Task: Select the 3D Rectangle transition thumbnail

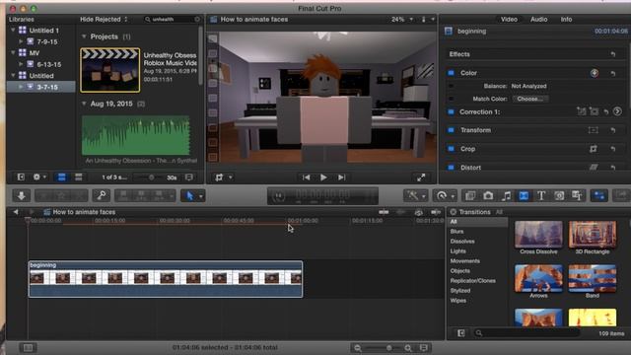Action: point(593,235)
